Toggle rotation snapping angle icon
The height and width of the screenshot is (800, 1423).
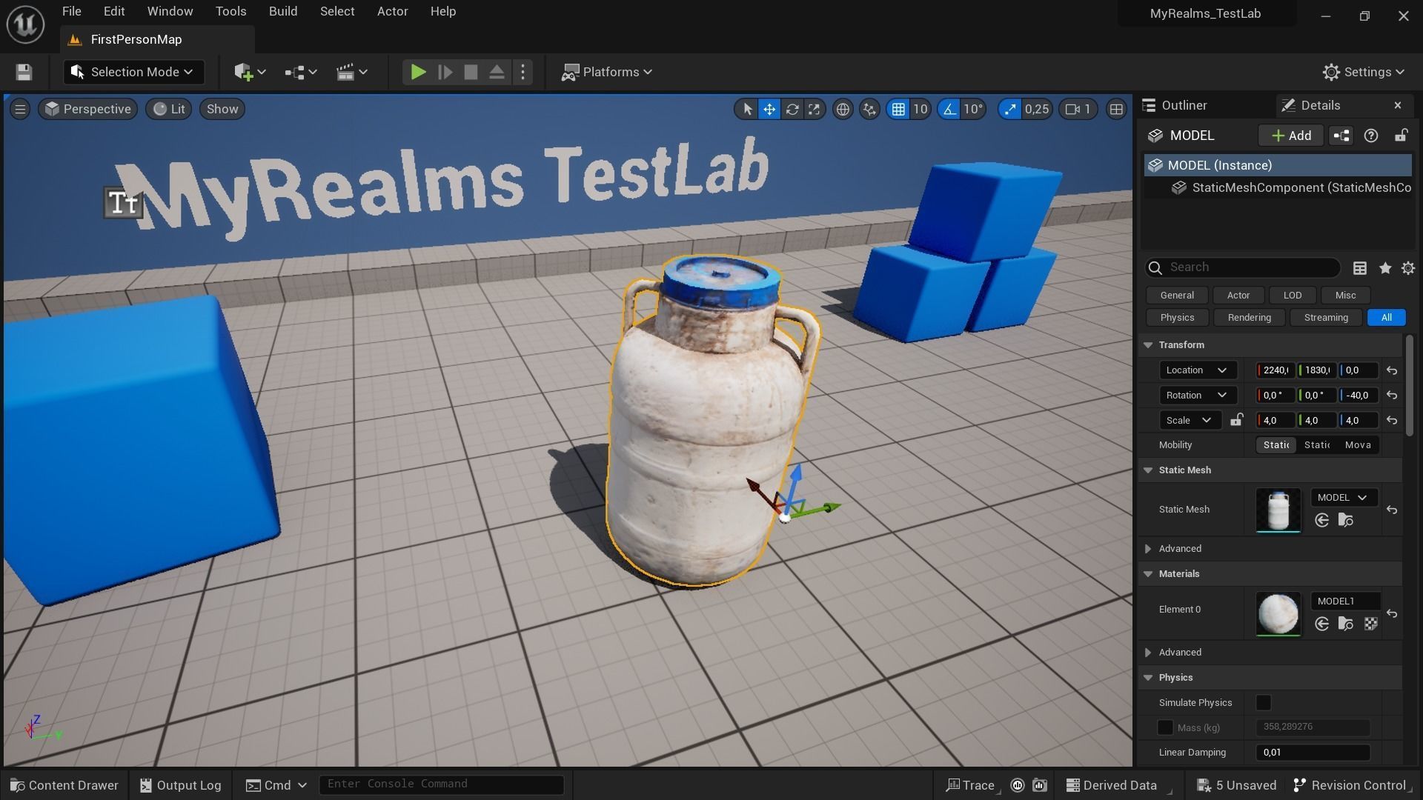click(949, 110)
